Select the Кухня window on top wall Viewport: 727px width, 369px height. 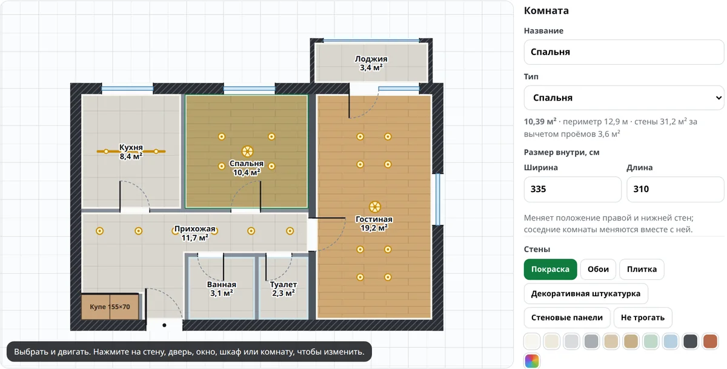(127, 89)
